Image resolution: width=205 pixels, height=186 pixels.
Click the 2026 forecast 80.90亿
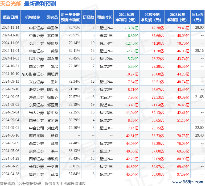click(x=183, y=159)
